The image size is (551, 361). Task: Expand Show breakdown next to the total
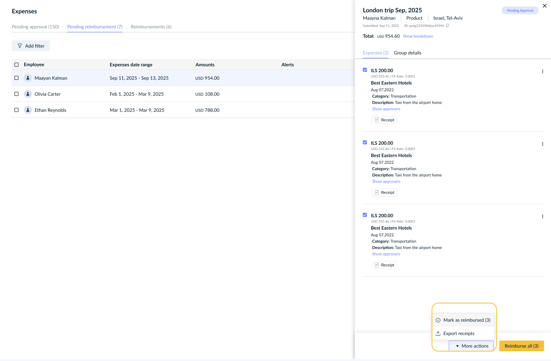pos(418,36)
